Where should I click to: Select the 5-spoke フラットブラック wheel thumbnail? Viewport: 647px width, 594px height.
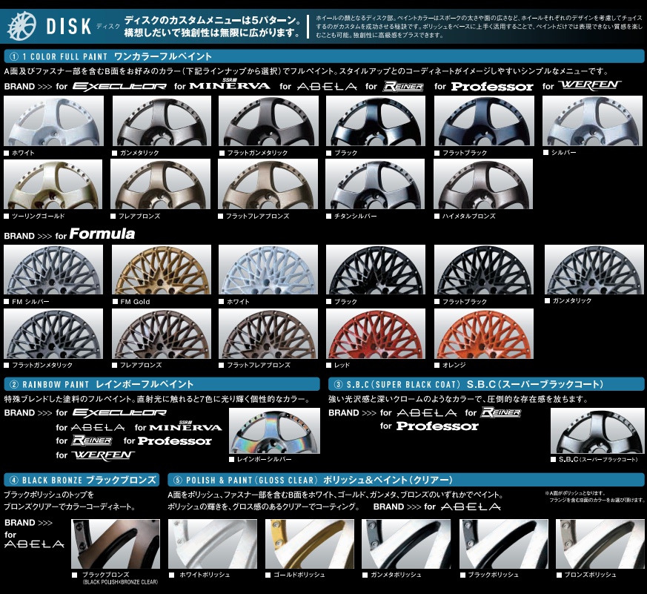pyautogui.click(x=484, y=121)
